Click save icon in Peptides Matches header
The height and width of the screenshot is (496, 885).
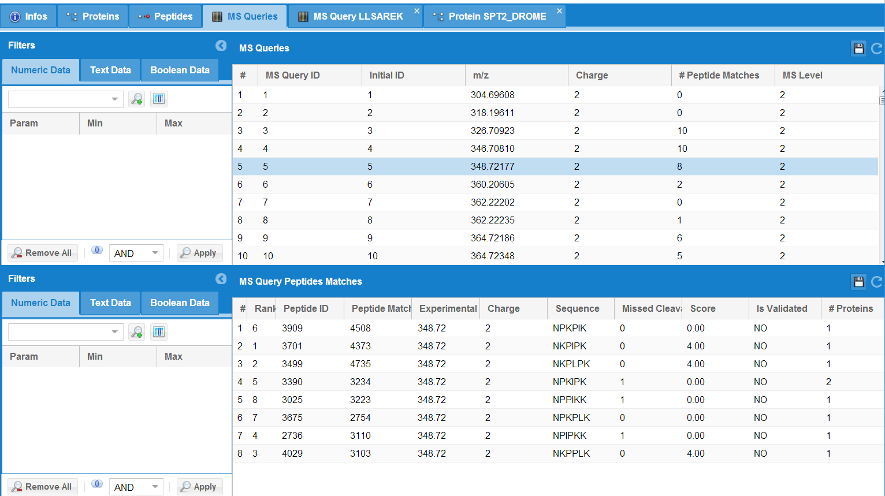click(x=858, y=282)
